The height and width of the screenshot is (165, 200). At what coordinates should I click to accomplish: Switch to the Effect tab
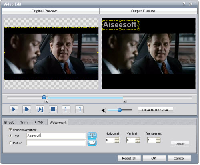coord(9,123)
